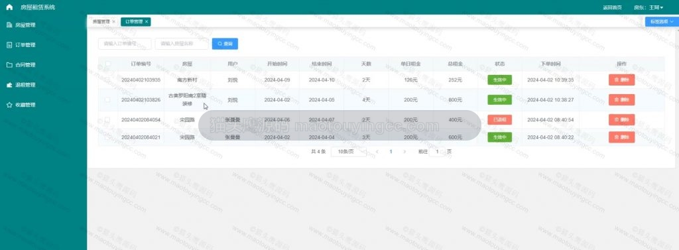Open the 10条/页 page size dropdown
Image resolution: width=679 pixels, height=250 pixels.
point(349,152)
